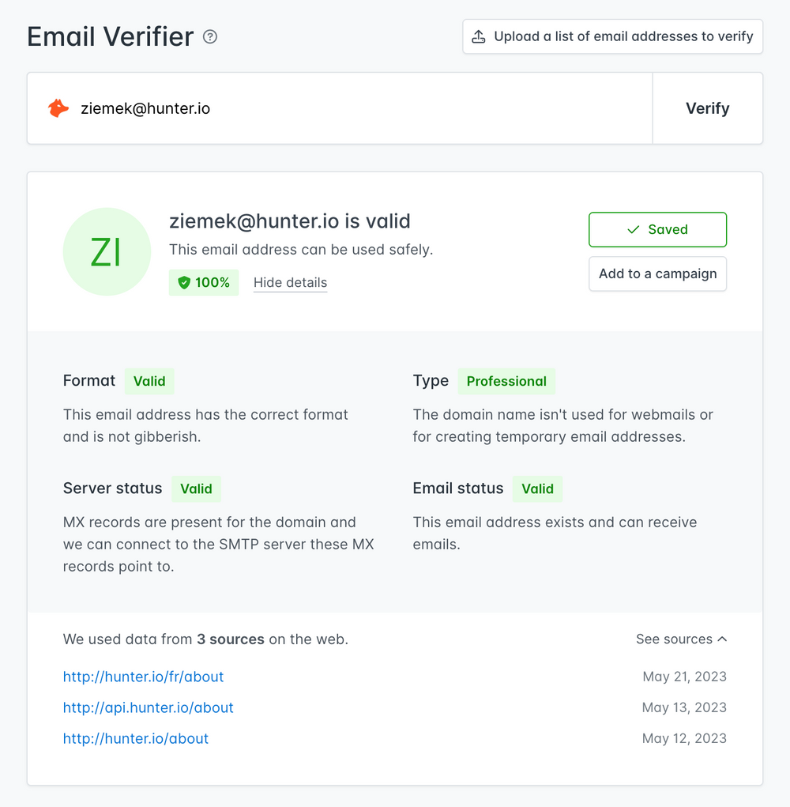Image resolution: width=790 pixels, height=807 pixels.
Task: Click the Valid badge next to Email status
Action: click(x=537, y=488)
